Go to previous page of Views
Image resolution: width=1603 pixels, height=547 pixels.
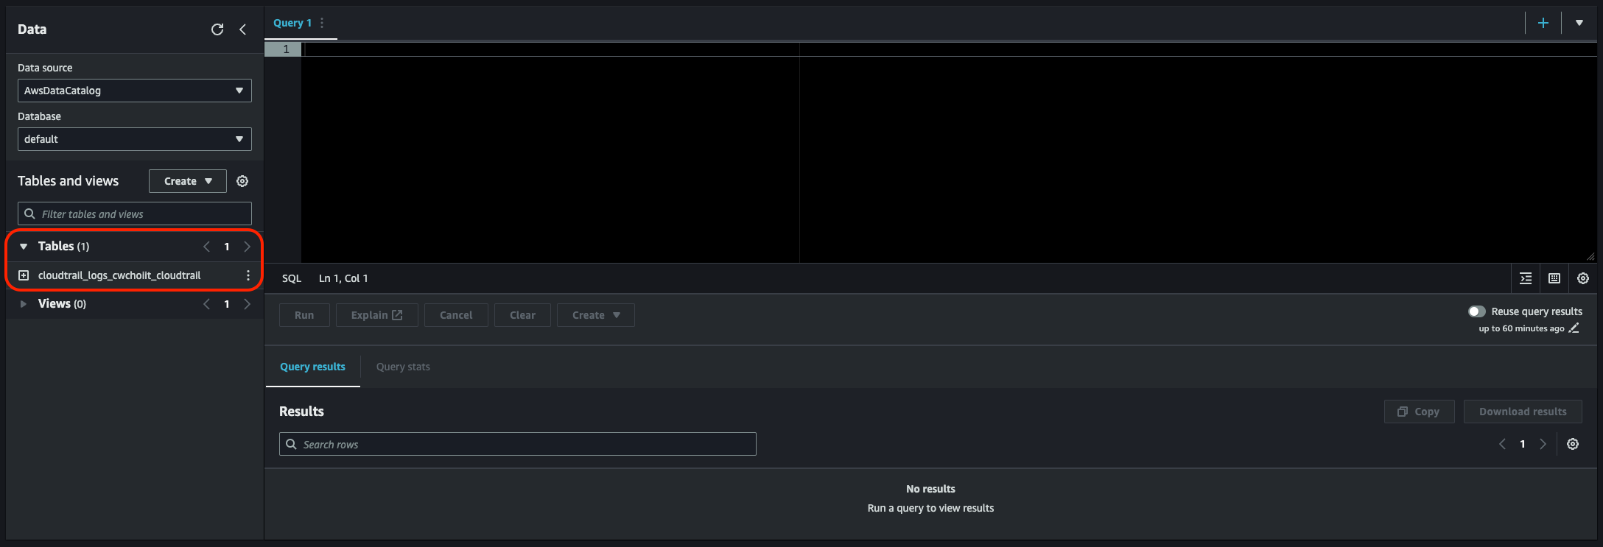206,304
